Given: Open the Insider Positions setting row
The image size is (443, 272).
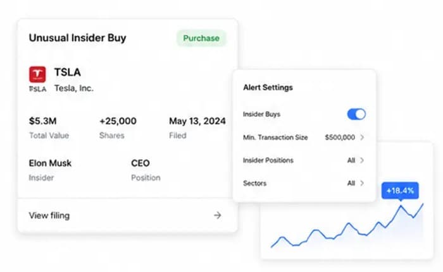Looking at the screenshot, I should (304, 160).
